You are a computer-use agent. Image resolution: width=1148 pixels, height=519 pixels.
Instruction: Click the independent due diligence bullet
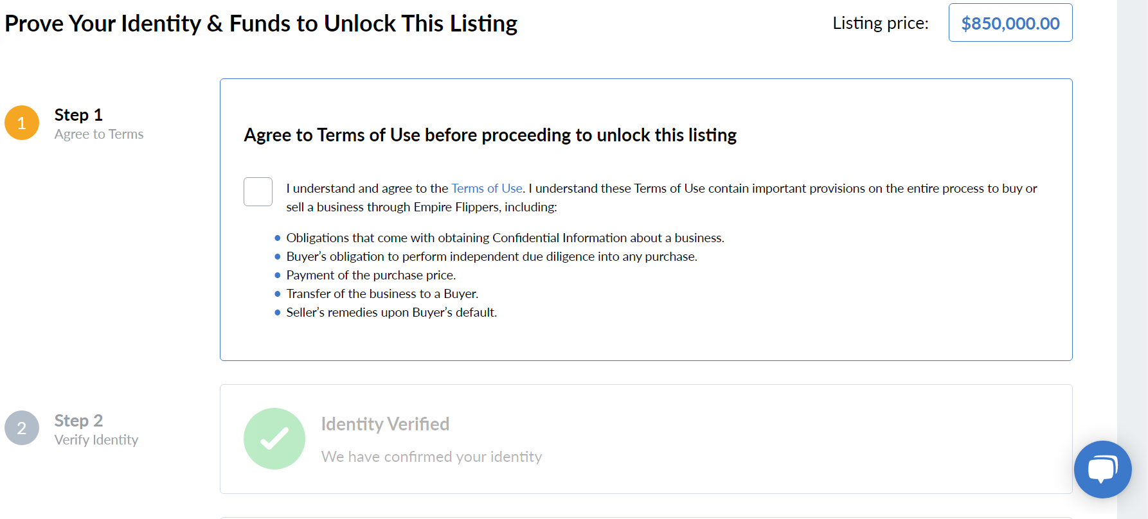pos(491,256)
